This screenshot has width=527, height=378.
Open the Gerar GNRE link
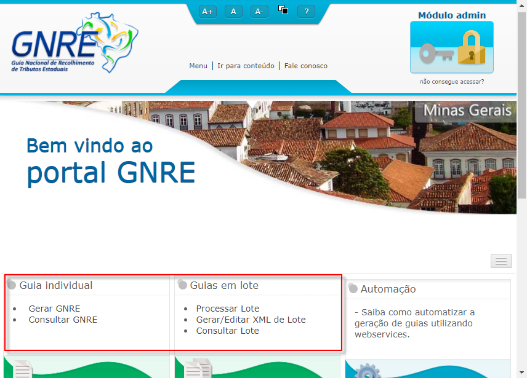pyautogui.click(x=54, y=309)
